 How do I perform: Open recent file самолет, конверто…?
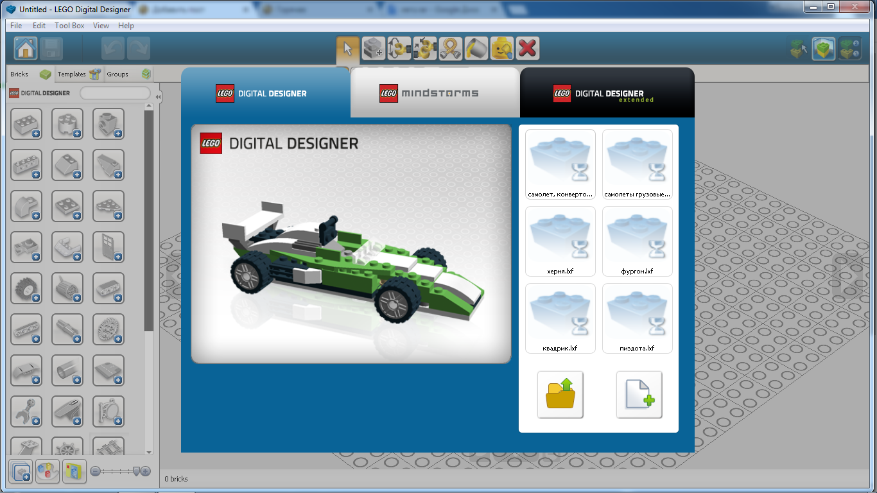click(x=560, y=164)
